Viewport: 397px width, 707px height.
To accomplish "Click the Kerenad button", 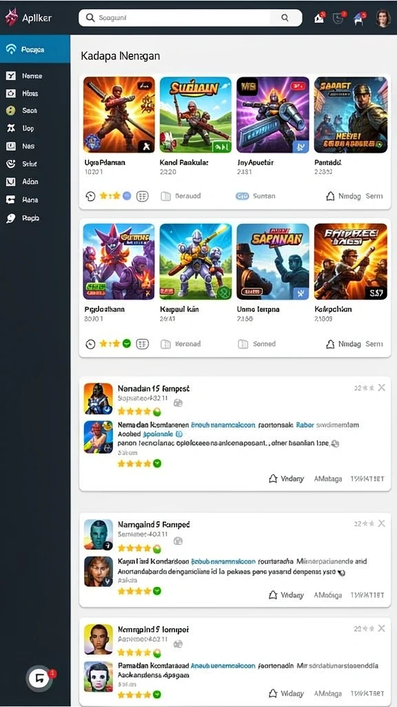I will click(x=181, y=344).
